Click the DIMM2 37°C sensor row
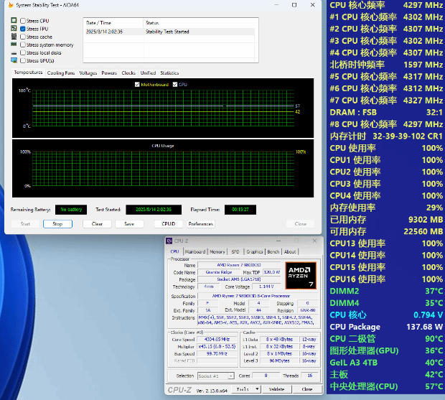The image size is (445, 400). 386,291
